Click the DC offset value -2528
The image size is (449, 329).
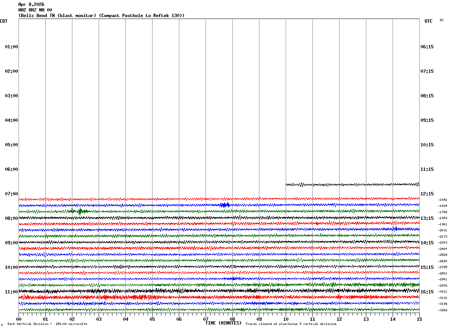point(443,255)
